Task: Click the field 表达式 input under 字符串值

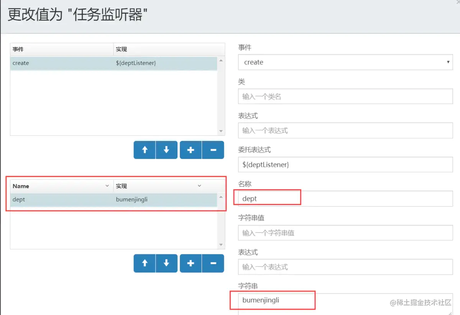Action: pyautogui.click(x=345, y=267)
